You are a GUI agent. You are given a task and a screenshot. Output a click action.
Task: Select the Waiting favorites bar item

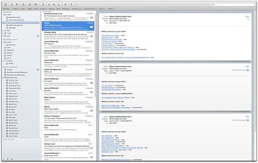coord(52,8)
